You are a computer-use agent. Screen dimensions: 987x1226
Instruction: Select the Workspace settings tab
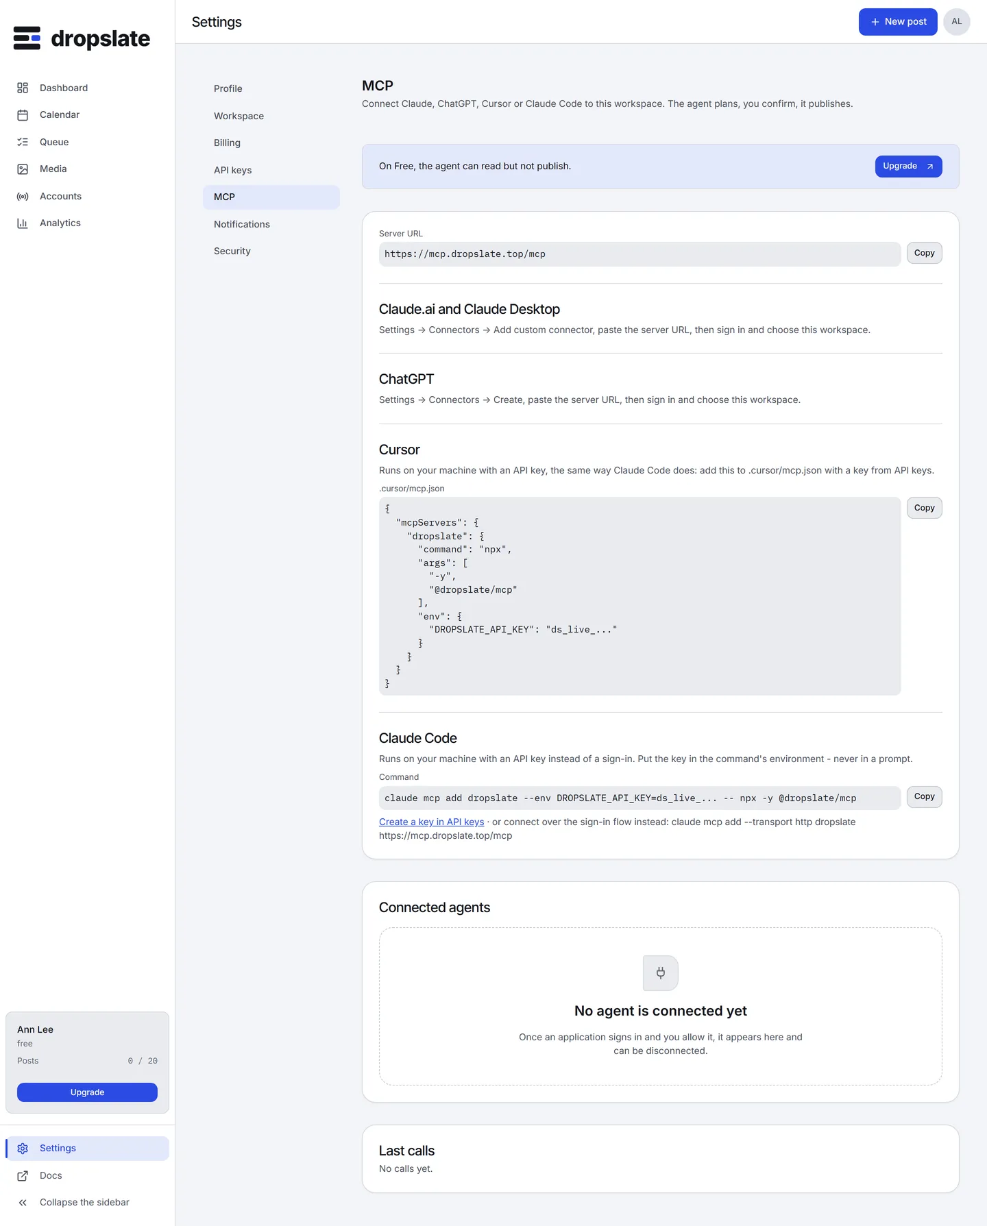pyautogui.click(x=271, y=116)
